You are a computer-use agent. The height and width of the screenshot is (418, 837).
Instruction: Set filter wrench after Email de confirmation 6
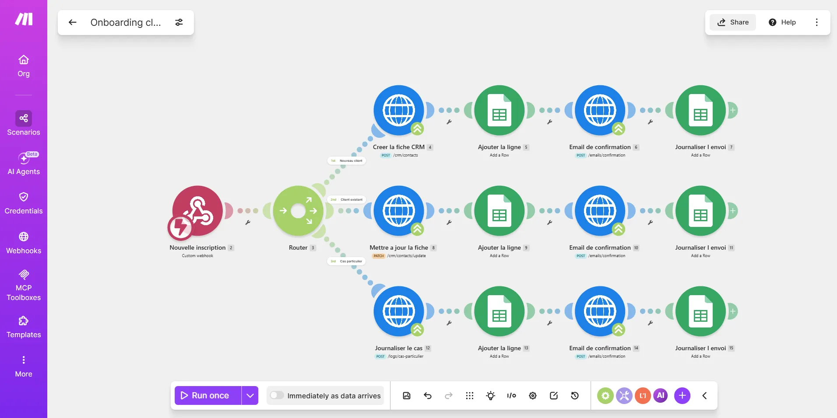pyautogui.click(x=651, y=122)
